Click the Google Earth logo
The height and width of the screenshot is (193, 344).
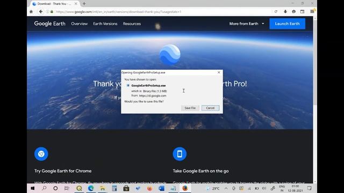[50, 24]
